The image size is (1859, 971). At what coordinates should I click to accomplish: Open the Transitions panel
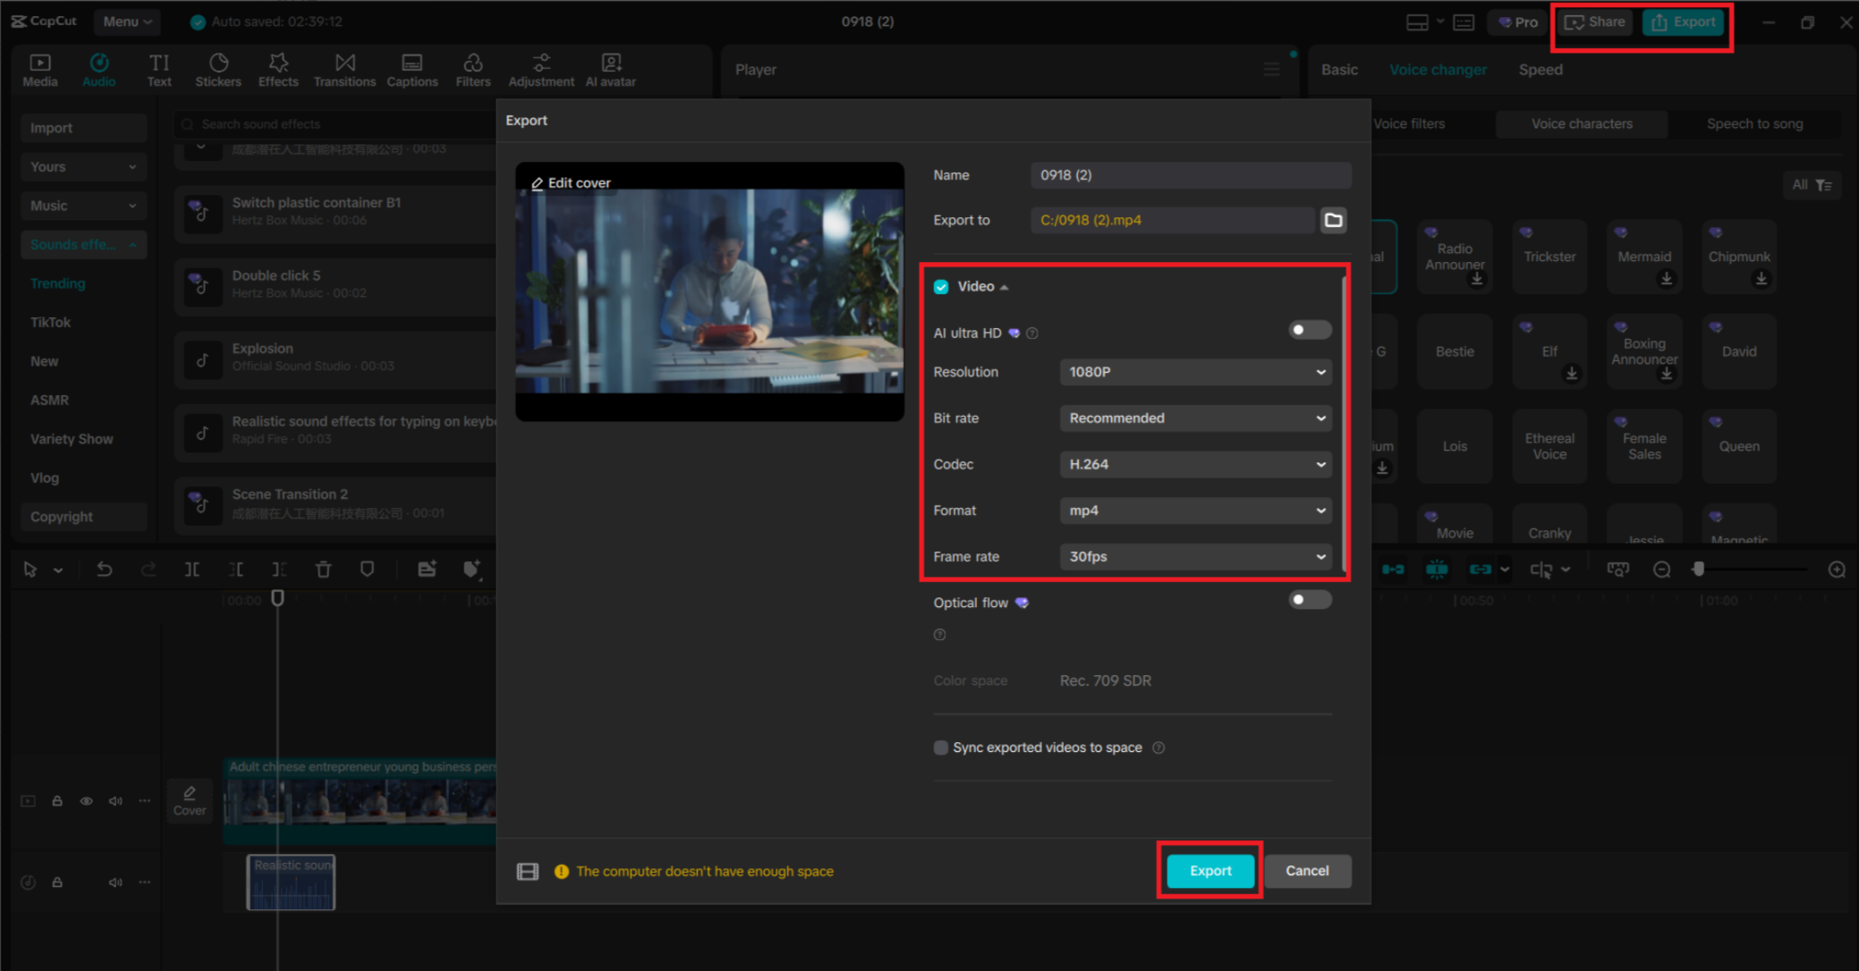pos(344,70)
